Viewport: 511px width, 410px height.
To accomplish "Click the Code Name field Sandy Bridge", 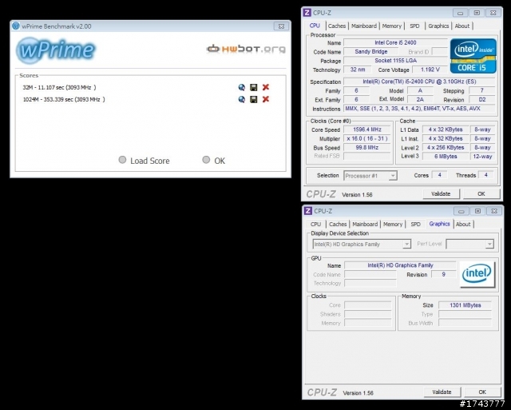I will tap(370, 51).
